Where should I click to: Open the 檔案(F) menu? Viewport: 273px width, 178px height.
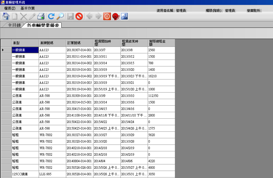click(10, 8)
